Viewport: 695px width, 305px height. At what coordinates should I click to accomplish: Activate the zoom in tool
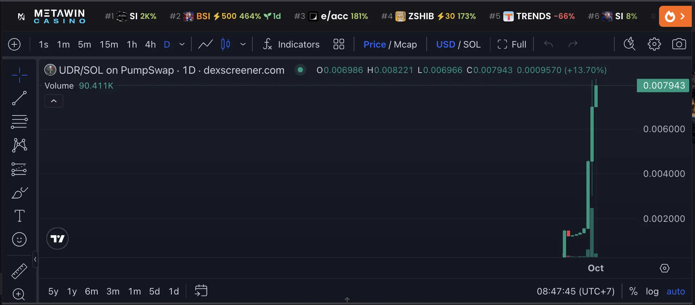(19, 294)
